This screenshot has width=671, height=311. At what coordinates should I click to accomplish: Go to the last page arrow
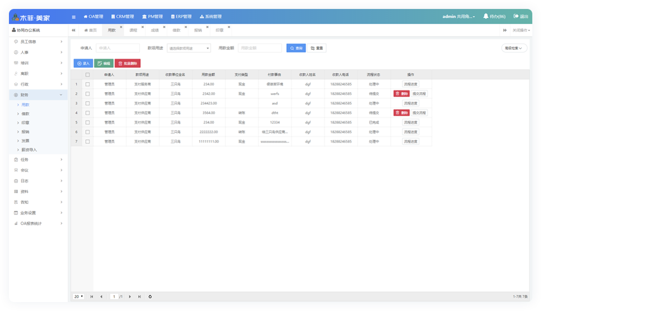139,296
